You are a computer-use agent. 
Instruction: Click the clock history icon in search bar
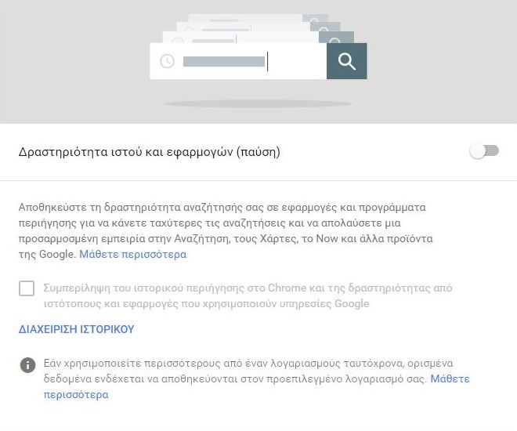[167, 61]
